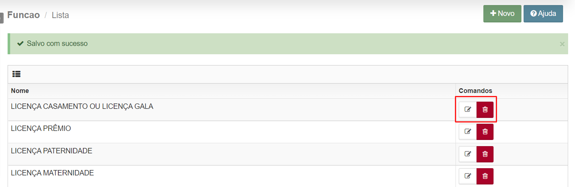Open the Ajuda help button
The width and height of the screenshot is (575, 187).
(x=543, y=14)
